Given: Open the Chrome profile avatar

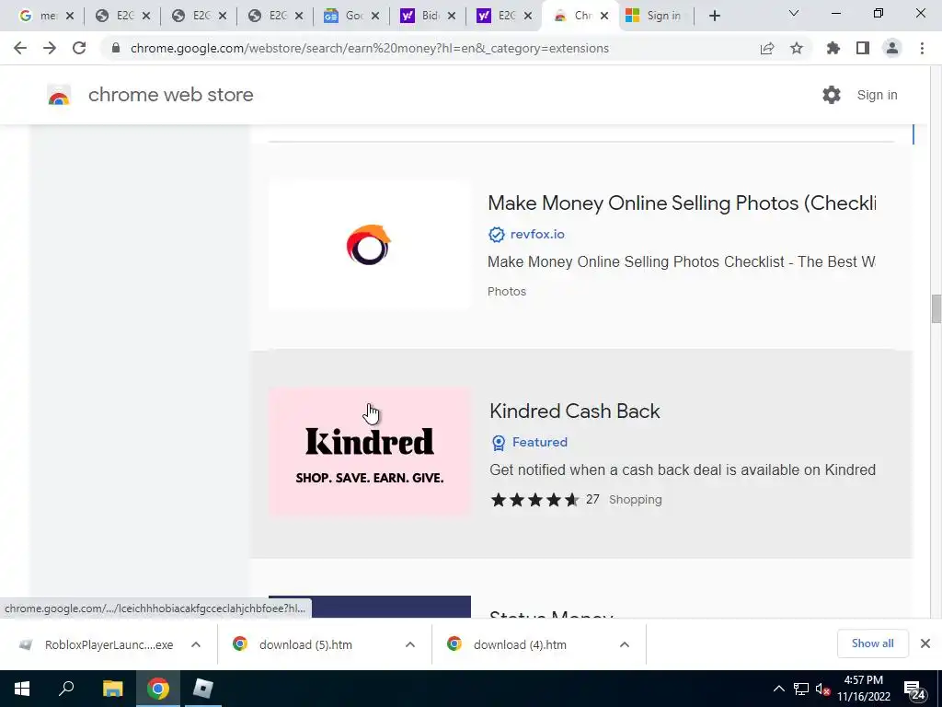Looking at the screenshot, I should [x=892, y=48].
